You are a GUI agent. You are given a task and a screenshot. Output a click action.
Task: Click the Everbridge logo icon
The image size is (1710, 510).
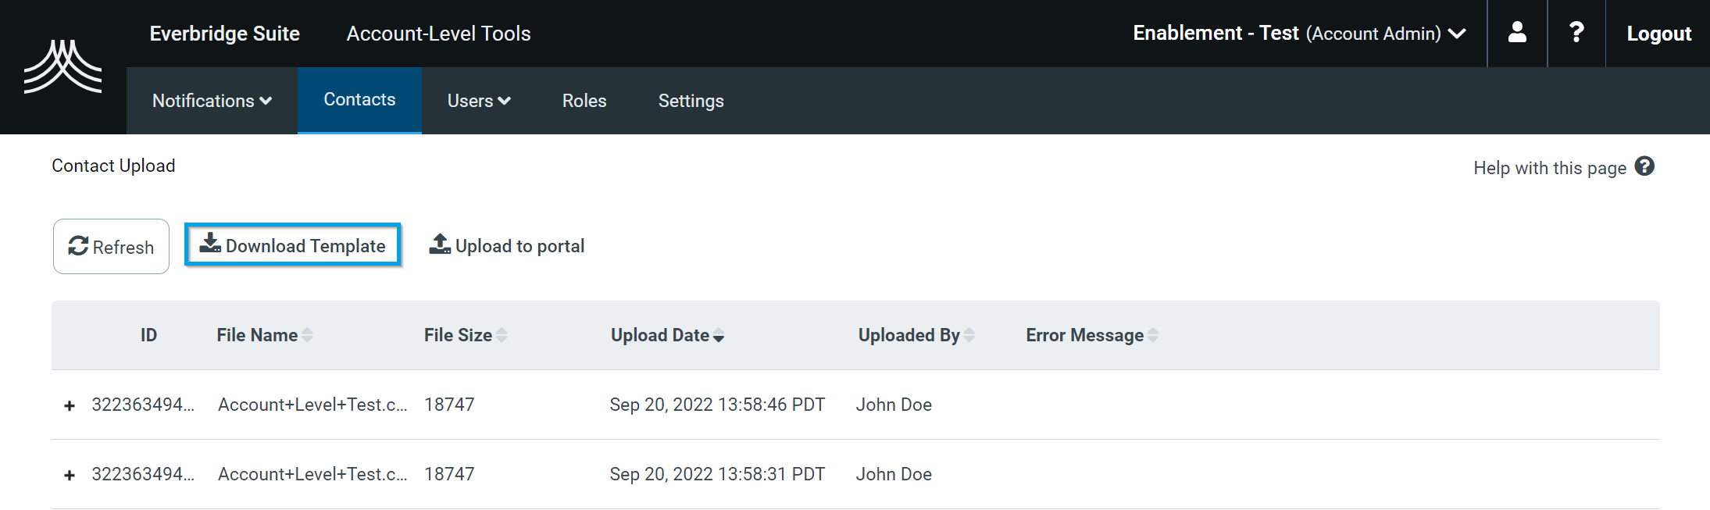coord(62,66)
